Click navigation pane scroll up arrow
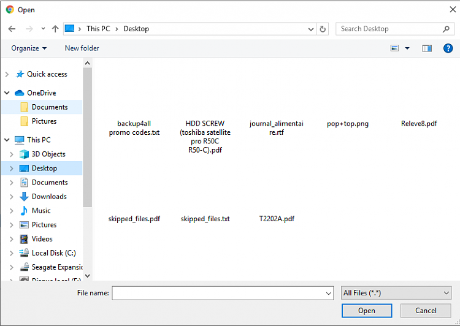This screenshot has width=460, height=326. (x=87, y=63)
